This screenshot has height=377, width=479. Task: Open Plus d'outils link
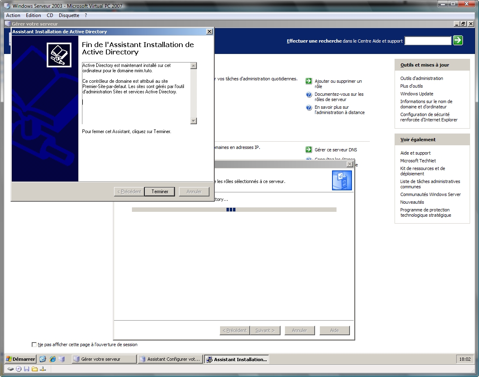412,86
